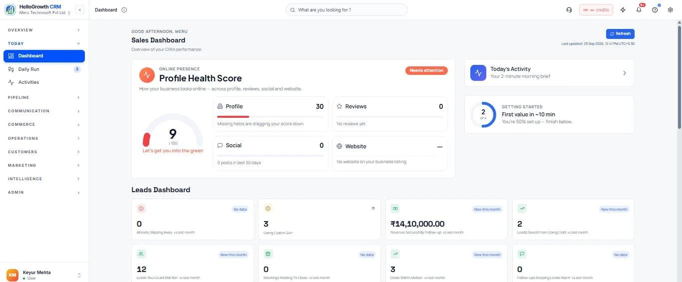This screenshot has width=682, height=282.
Task: Open the Getting Started setup card
Action: [x=549, y=115]
